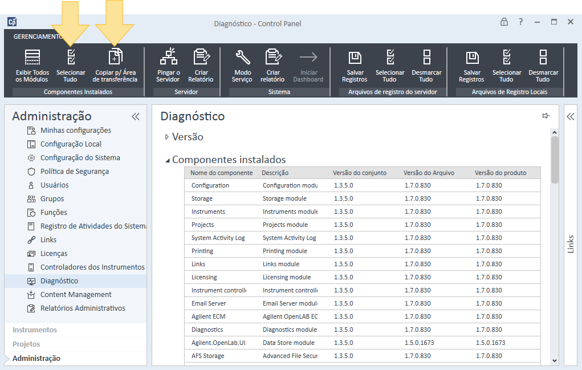Open Configuração Local
582x370 pixels.
[x=71, y=144]
